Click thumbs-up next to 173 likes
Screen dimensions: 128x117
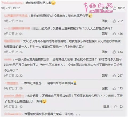click(x=114, y=88)
